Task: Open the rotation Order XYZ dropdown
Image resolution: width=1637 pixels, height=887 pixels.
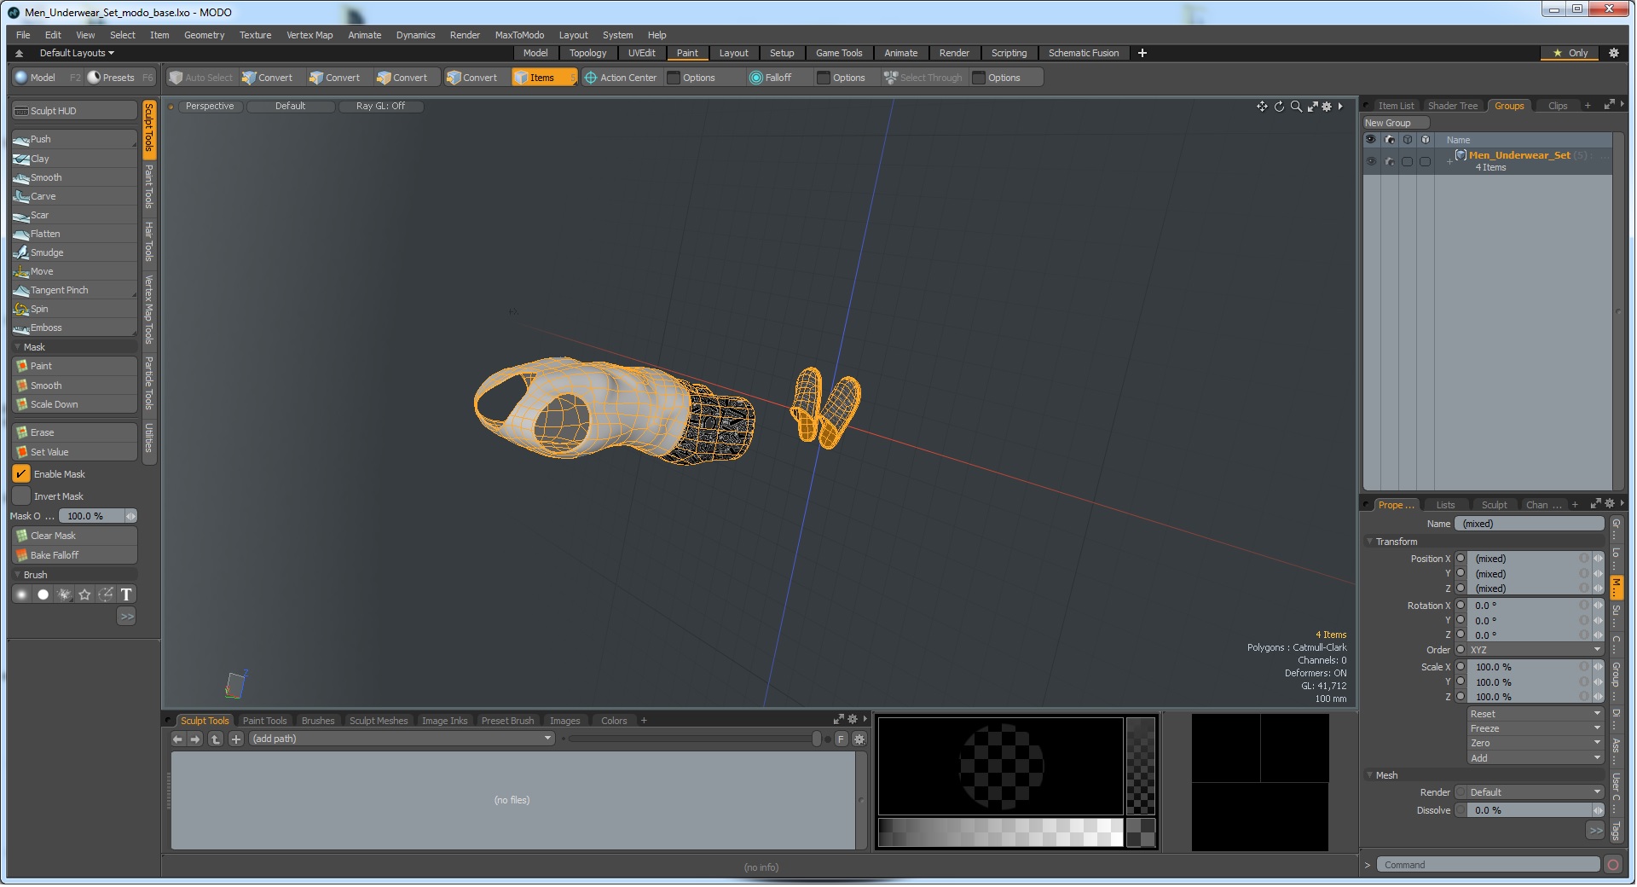Action: tap(1536, 650)
